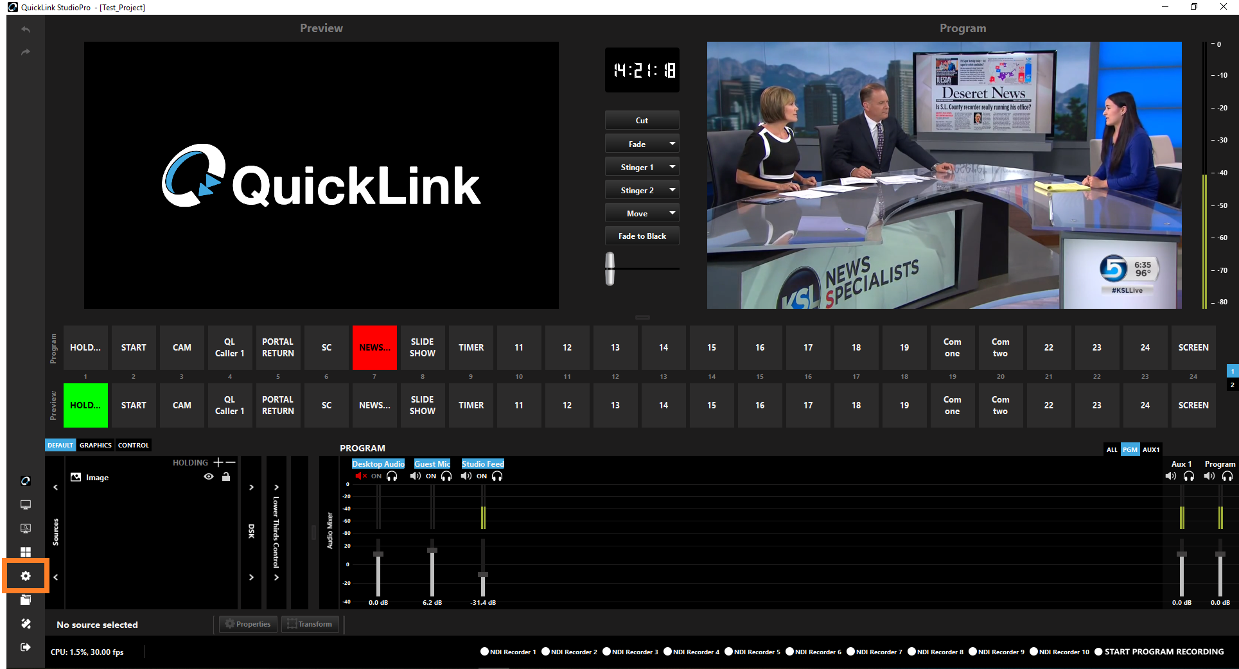Click the transition T-bar slider handle
1239x669 pixels.
pos(610,268)
